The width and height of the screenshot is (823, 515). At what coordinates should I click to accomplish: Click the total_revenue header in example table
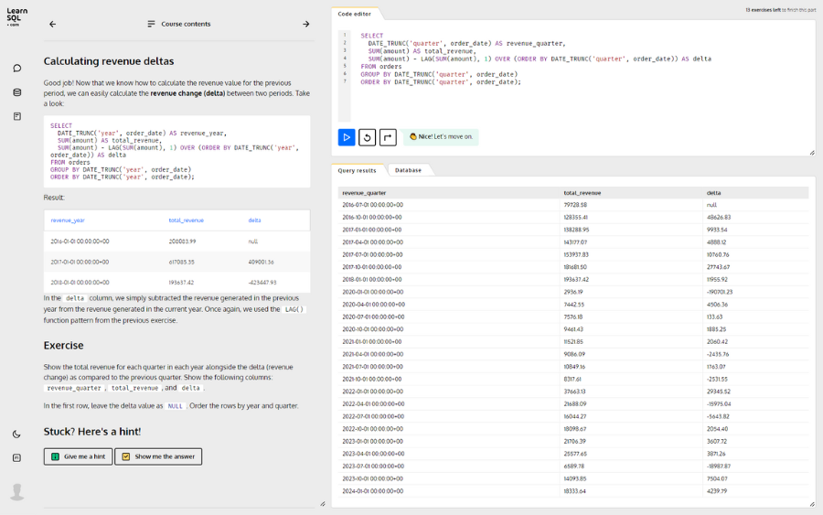coord(187,220)
